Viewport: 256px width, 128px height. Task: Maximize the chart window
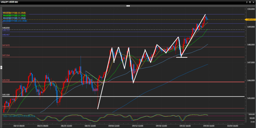coord(250,2)
